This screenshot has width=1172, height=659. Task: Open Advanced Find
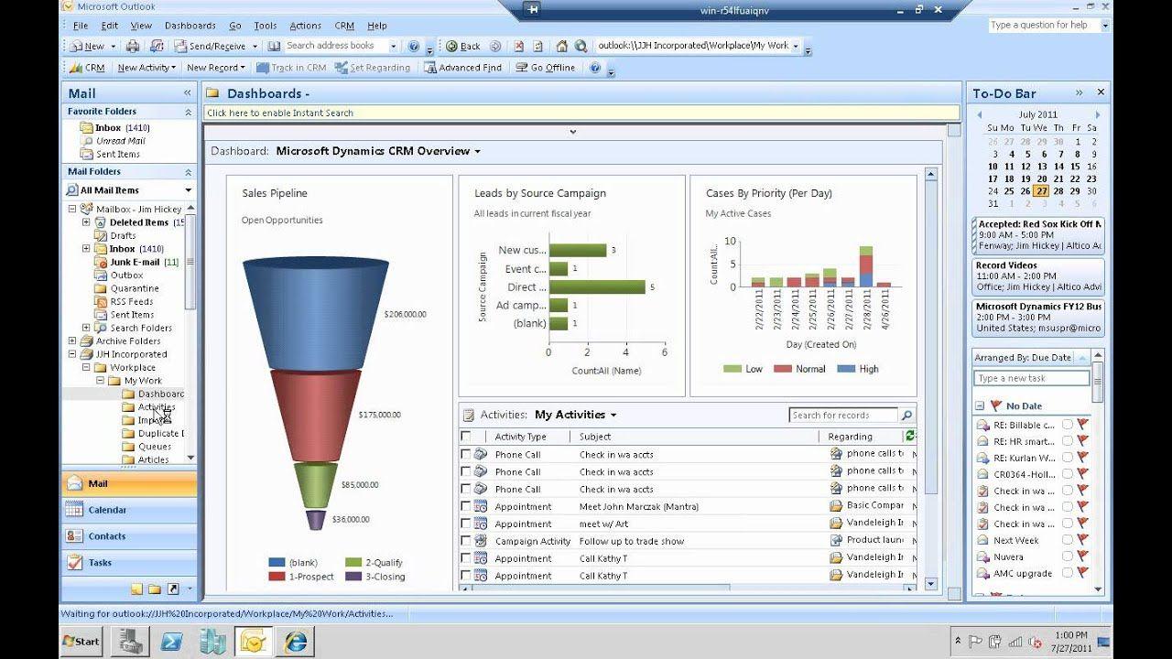(461, 68)
